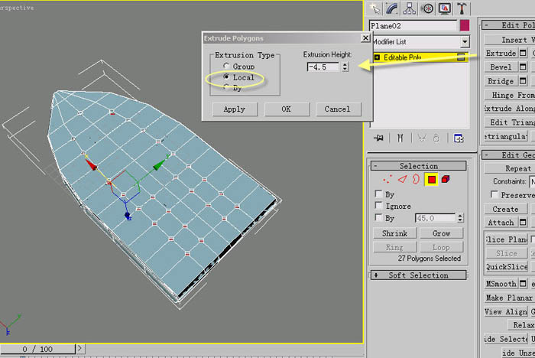Switch to the Modify panel tab
The image size is (535, 358).
392,8
